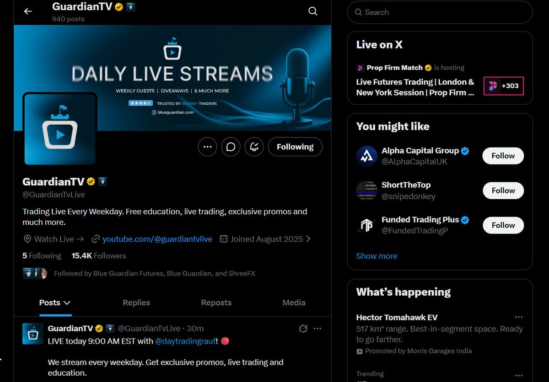Click Show more in You might like
Screen dimensions: 549x382
(377, 256)
